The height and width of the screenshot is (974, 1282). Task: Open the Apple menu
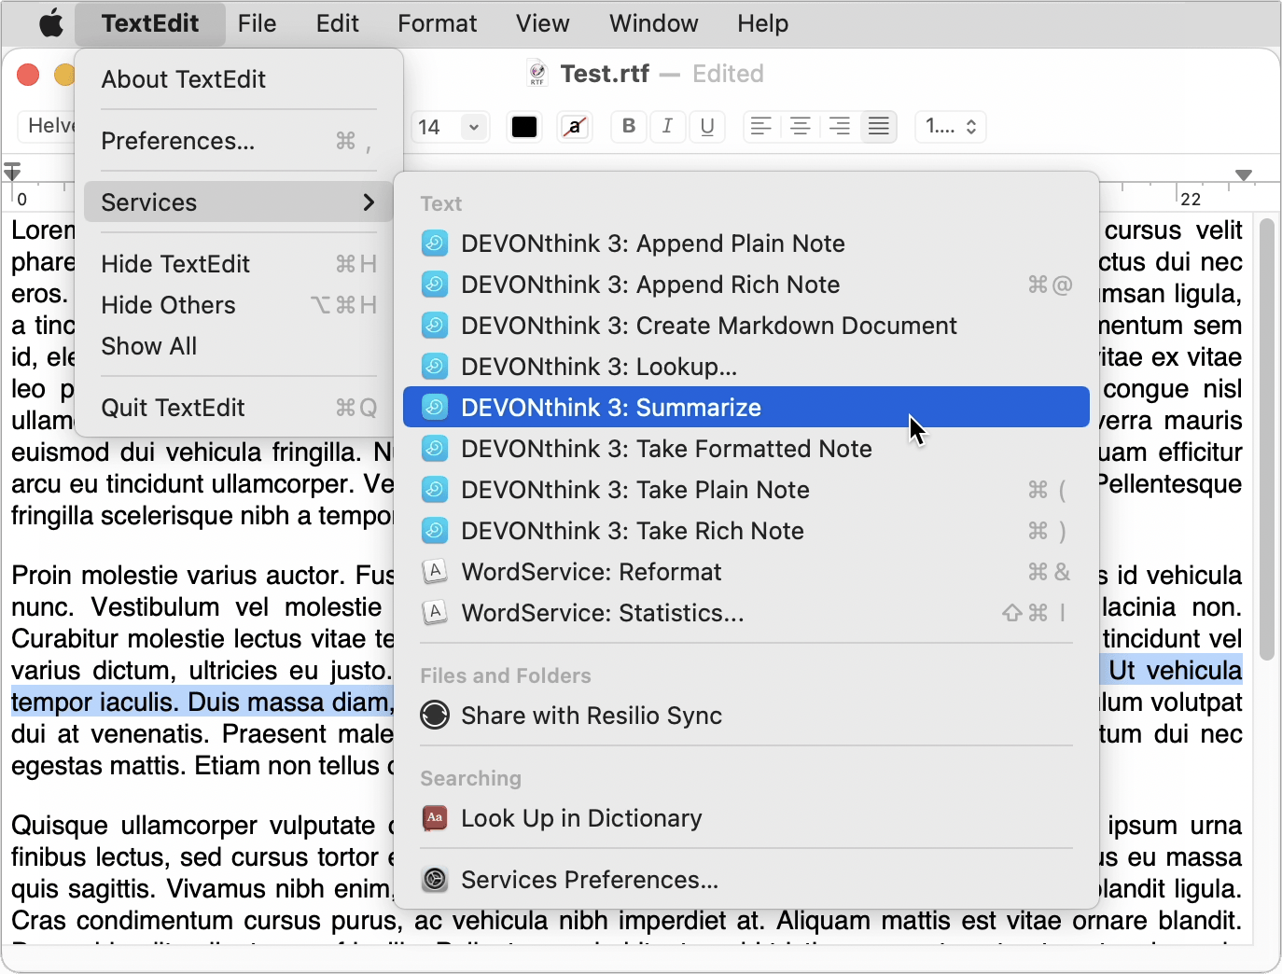[x=51, y=23]
